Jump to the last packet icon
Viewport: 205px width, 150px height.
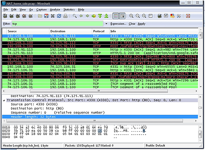[x=106, y=16]
